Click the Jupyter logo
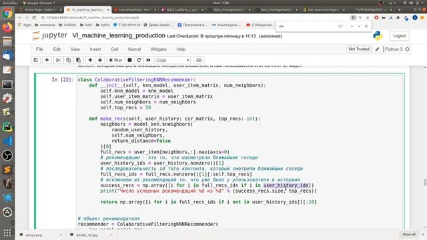 pos(49,35)
